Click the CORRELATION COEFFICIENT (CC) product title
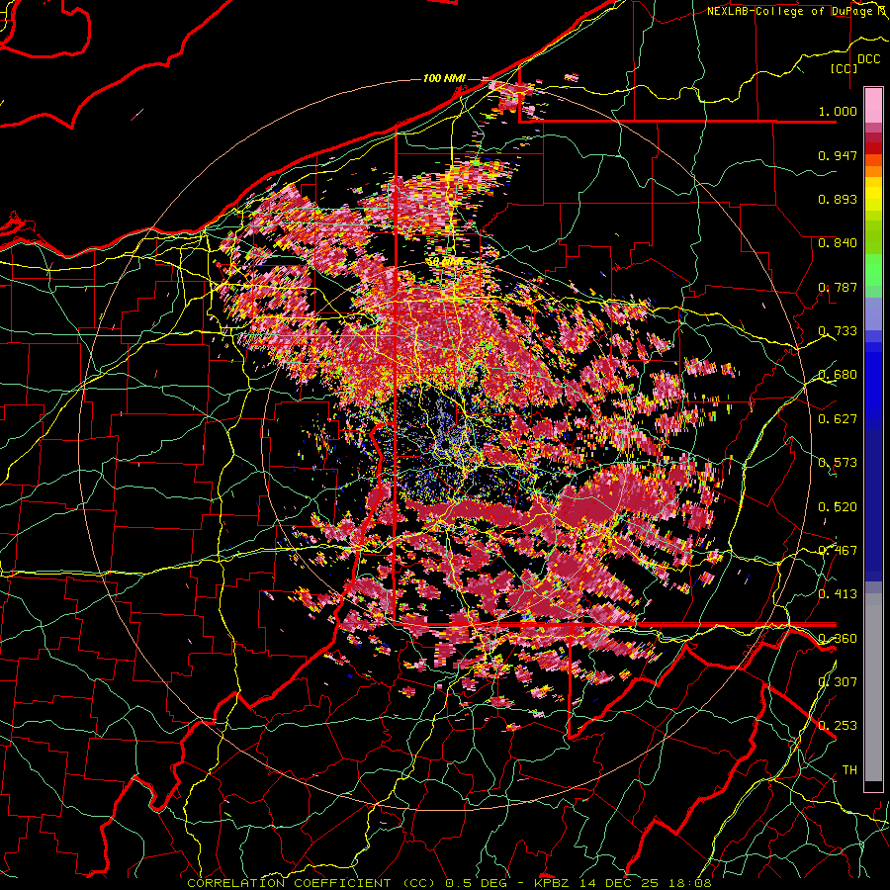This screenshot has height=890, width=890. pyautogui.click(x=311, y=883)
